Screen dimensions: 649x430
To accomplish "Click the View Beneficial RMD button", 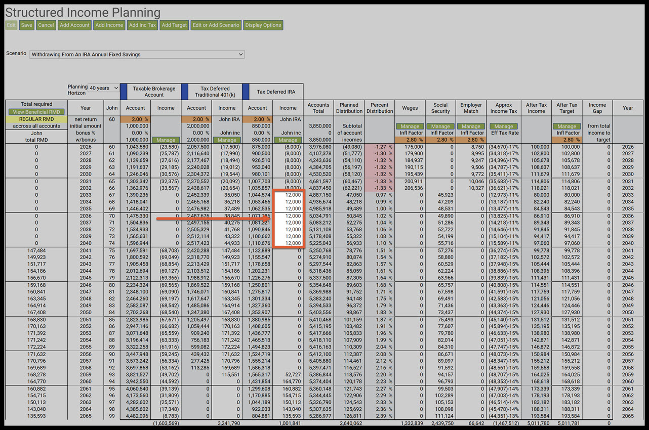I will click(x=36, y=112).
